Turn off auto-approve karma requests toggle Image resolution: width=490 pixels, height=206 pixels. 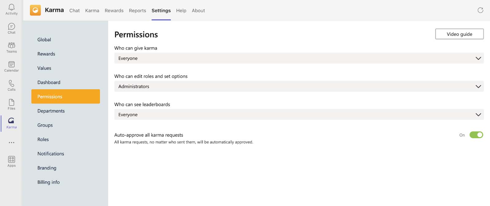click(476, 135)
